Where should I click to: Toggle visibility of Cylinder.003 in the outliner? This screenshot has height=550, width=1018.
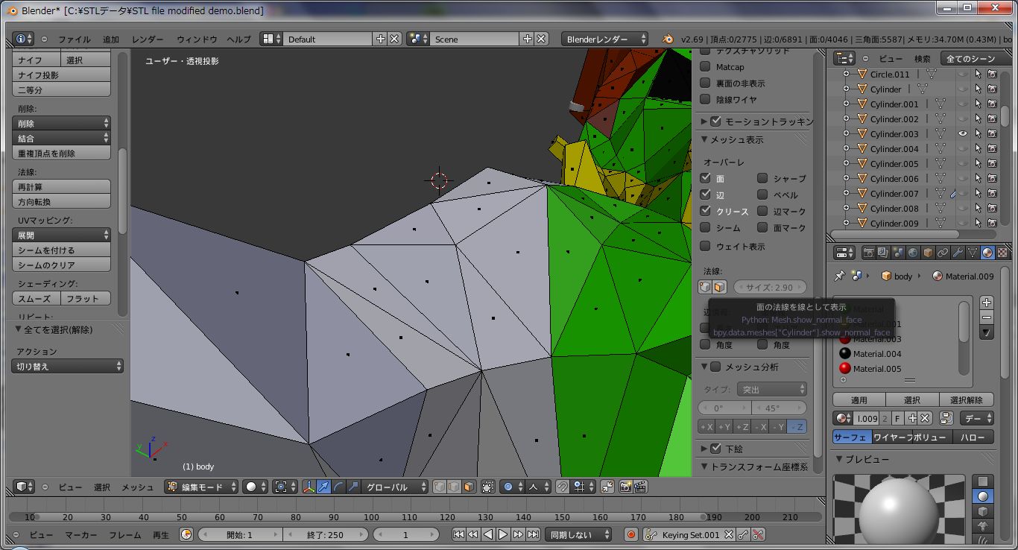[963, 133]
